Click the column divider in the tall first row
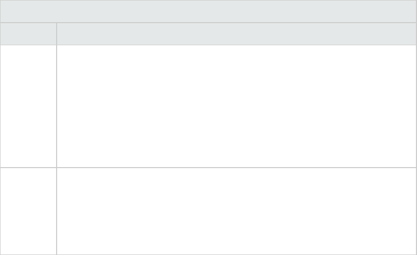 pyautogui.click(x=57, y=106)
